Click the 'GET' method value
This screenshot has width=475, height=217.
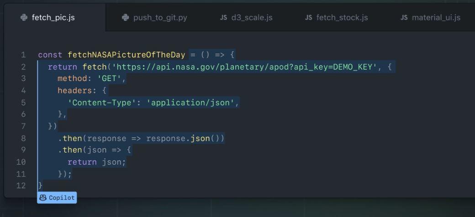click(109, 79)
